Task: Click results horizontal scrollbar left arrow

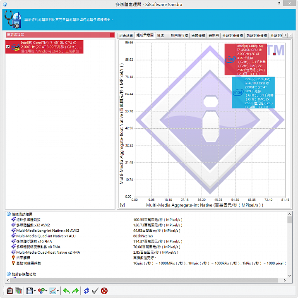Action: [8, 280]
